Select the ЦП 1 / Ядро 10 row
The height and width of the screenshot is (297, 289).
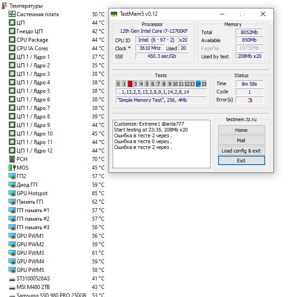pyautogui.click(x=57, y=134)
